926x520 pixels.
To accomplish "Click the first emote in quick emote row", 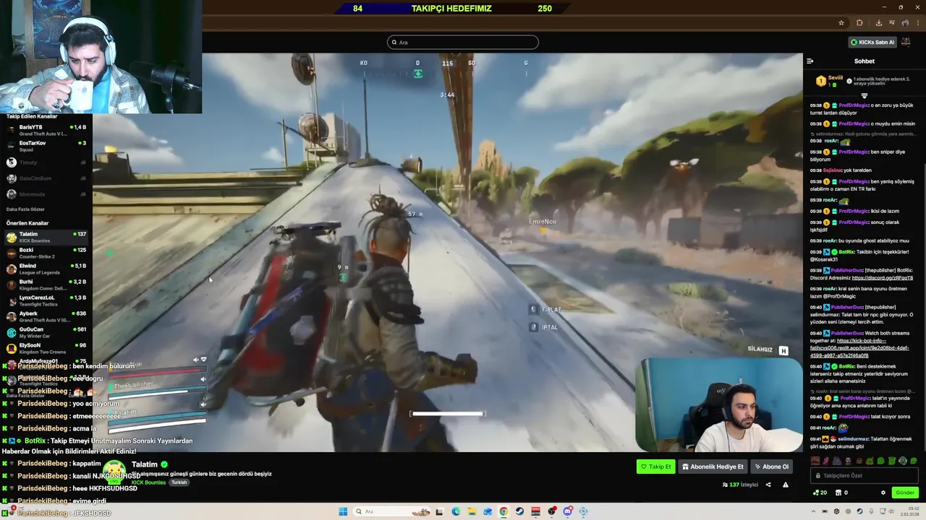I will coord(816,461).
